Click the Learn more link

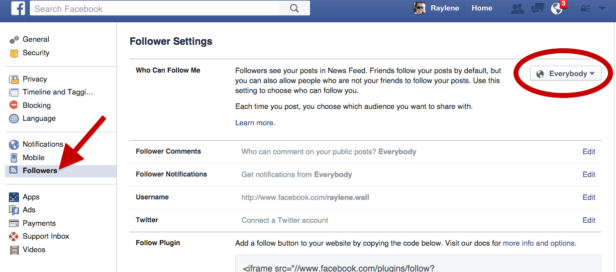[255, 123]
